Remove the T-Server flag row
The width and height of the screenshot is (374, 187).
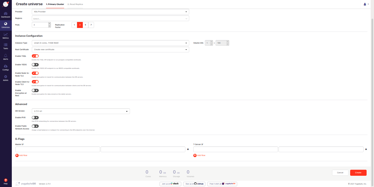366,149
